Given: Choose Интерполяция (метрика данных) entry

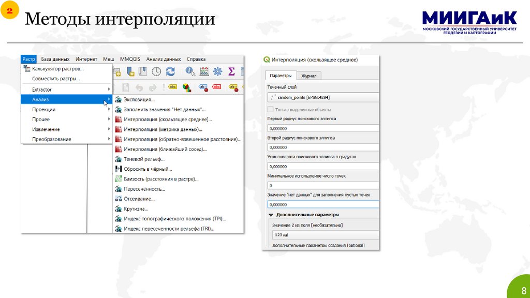Looking at the screenshot, I should 163,129.
